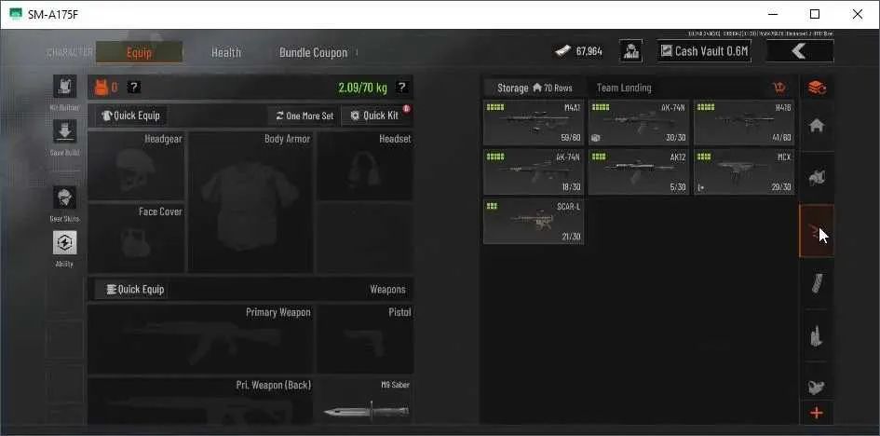Select the Pri. Weapon (Back) slot
The width and height of the screenshot is (880, 436).
point(201,401)
